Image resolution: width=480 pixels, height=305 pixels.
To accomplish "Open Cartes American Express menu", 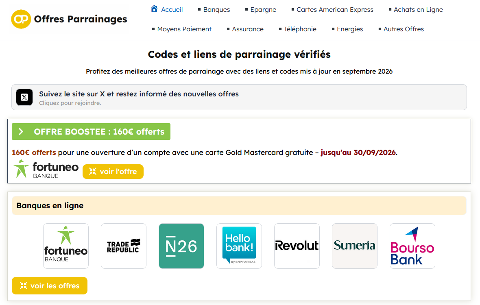I will point(335,10).
